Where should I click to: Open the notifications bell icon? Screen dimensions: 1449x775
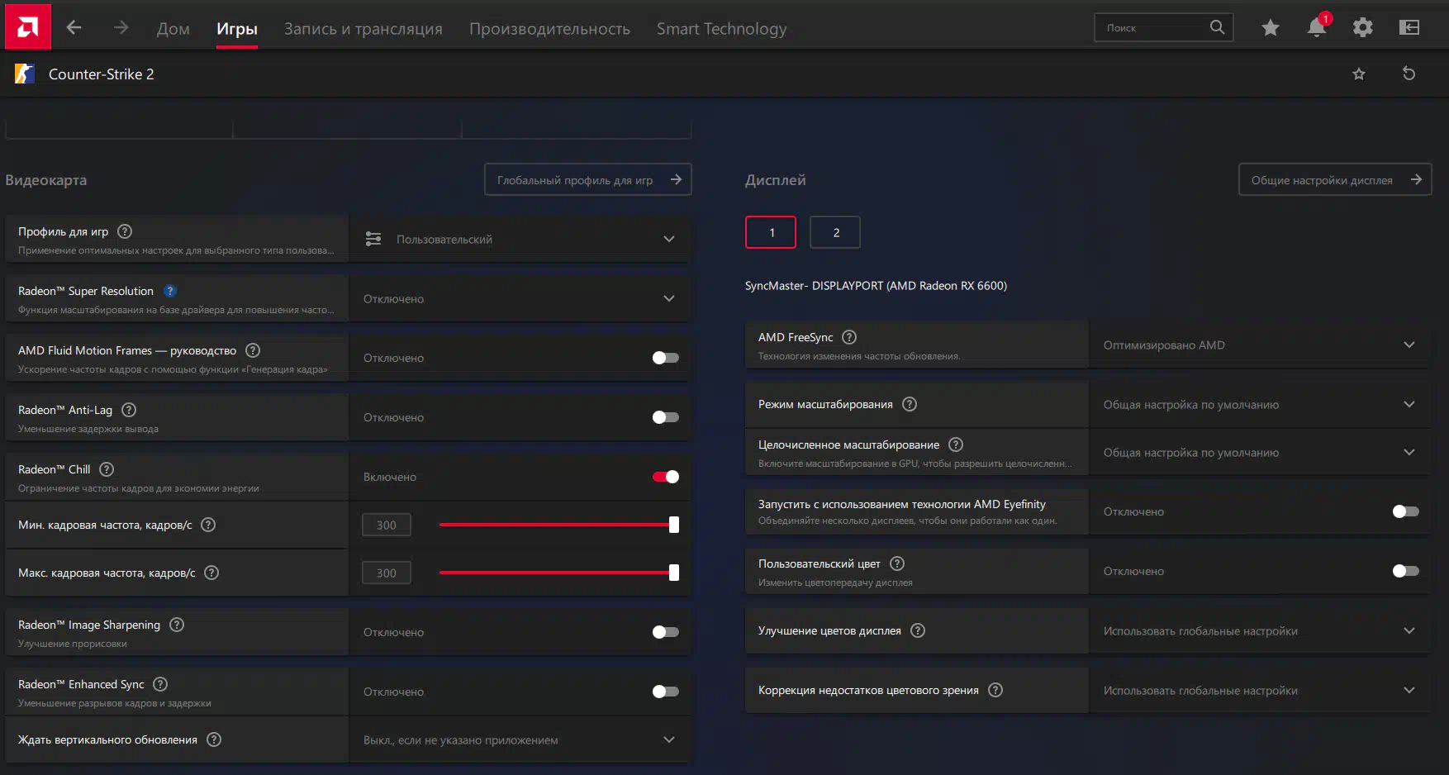click(x=1316, y=28)
